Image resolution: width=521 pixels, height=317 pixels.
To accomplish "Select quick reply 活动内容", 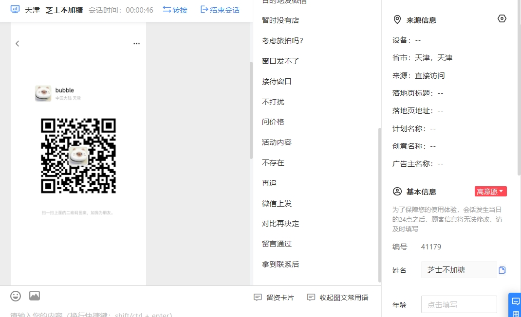I will [277, 142].
